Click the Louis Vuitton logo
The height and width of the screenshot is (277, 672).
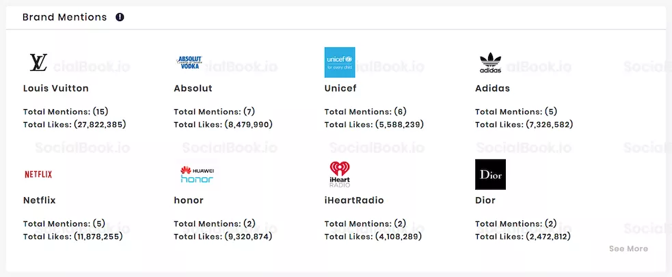pos(38,62)
